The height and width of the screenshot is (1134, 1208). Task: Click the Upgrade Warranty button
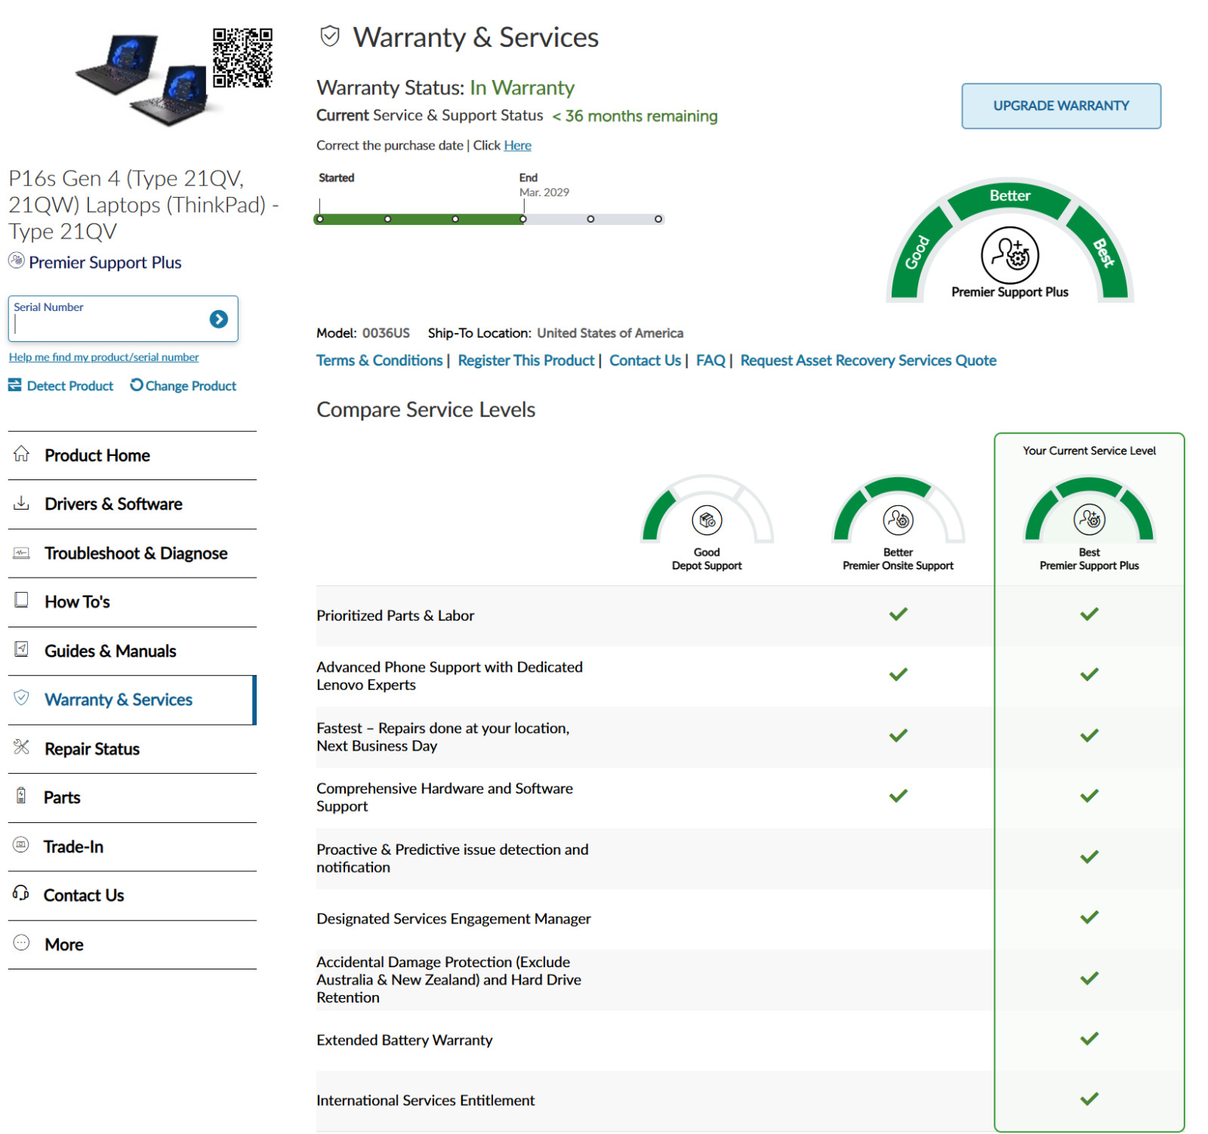pyautogui.click(x=1061, y=106)
